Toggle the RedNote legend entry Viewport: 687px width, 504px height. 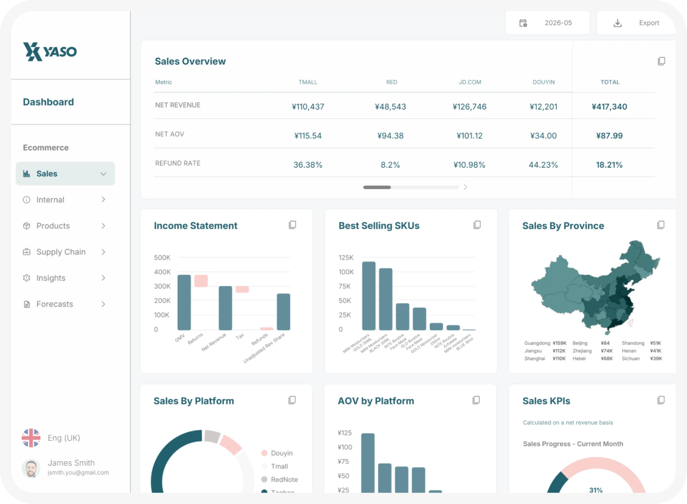[x=280, y=480]
